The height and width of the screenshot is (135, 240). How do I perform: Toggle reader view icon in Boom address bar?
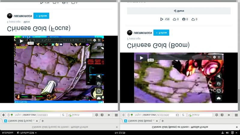(x=177, y=115)
